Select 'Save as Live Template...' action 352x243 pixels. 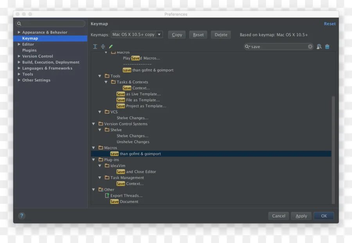[138, 94]
